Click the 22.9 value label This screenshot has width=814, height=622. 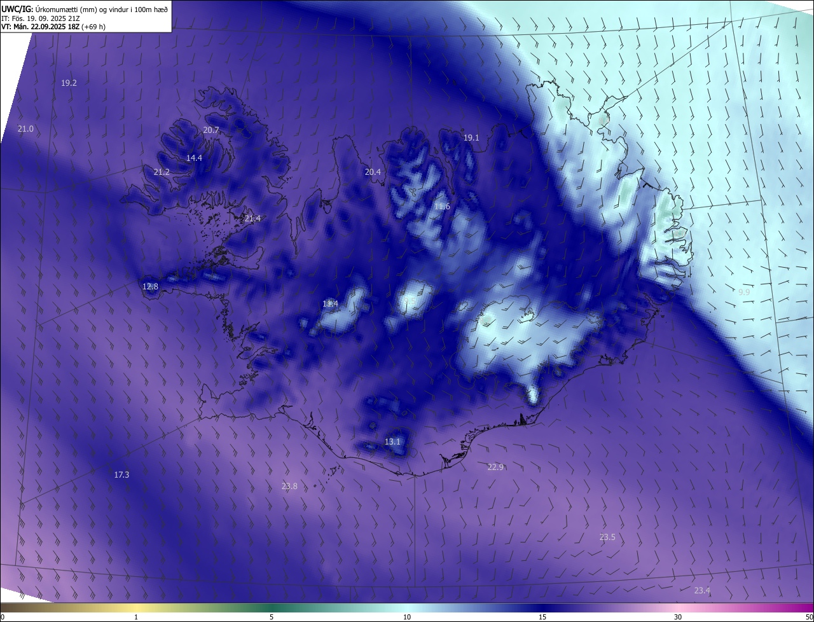point(495,467)
